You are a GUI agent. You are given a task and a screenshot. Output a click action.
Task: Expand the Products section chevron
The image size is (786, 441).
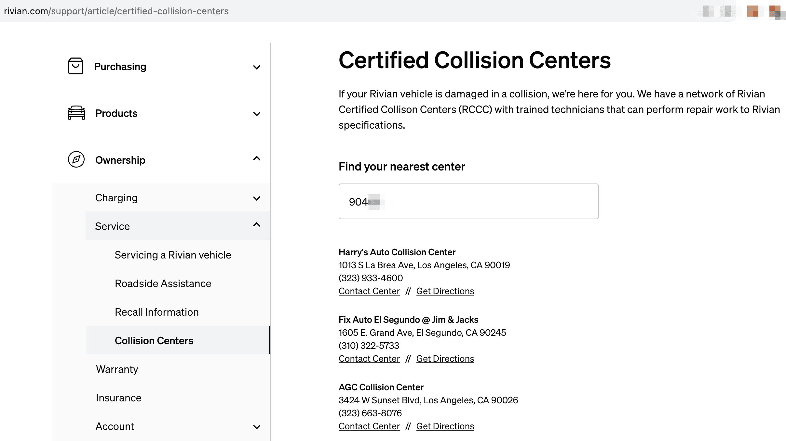pyautogui.click(x=257, y=114)
